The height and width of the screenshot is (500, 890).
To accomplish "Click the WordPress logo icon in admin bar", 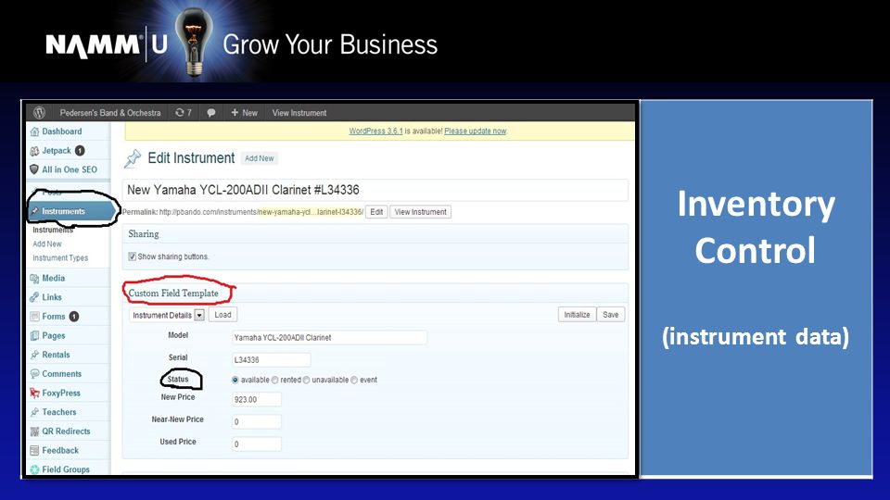I will click(x=39, y=112).
